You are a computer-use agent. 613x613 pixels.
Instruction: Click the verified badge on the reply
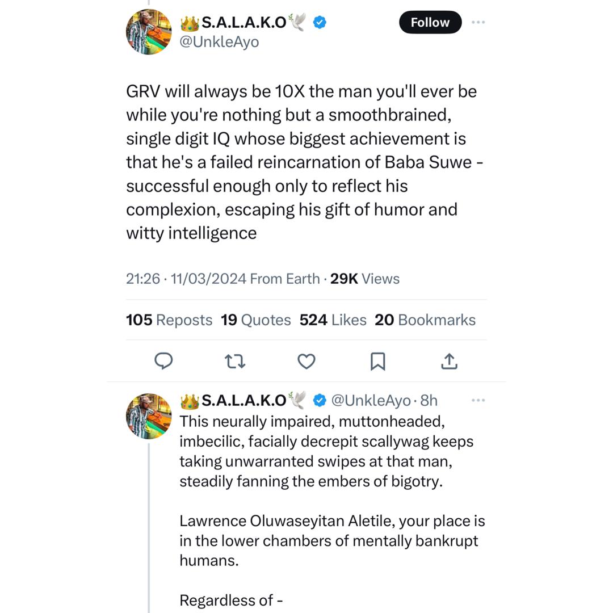pyautogui.click(x=320, y=400)
